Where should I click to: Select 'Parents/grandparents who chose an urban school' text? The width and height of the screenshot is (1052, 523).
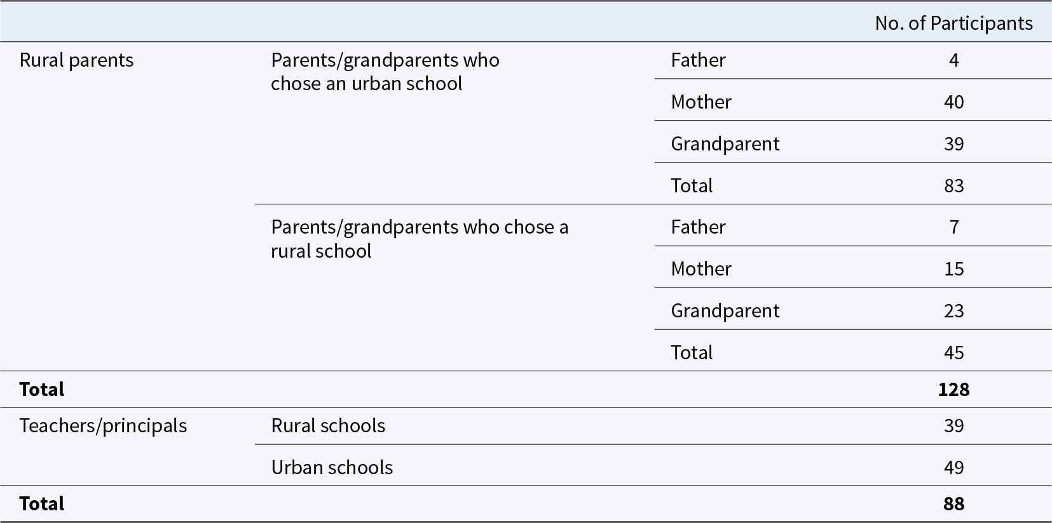pos(385,72)
